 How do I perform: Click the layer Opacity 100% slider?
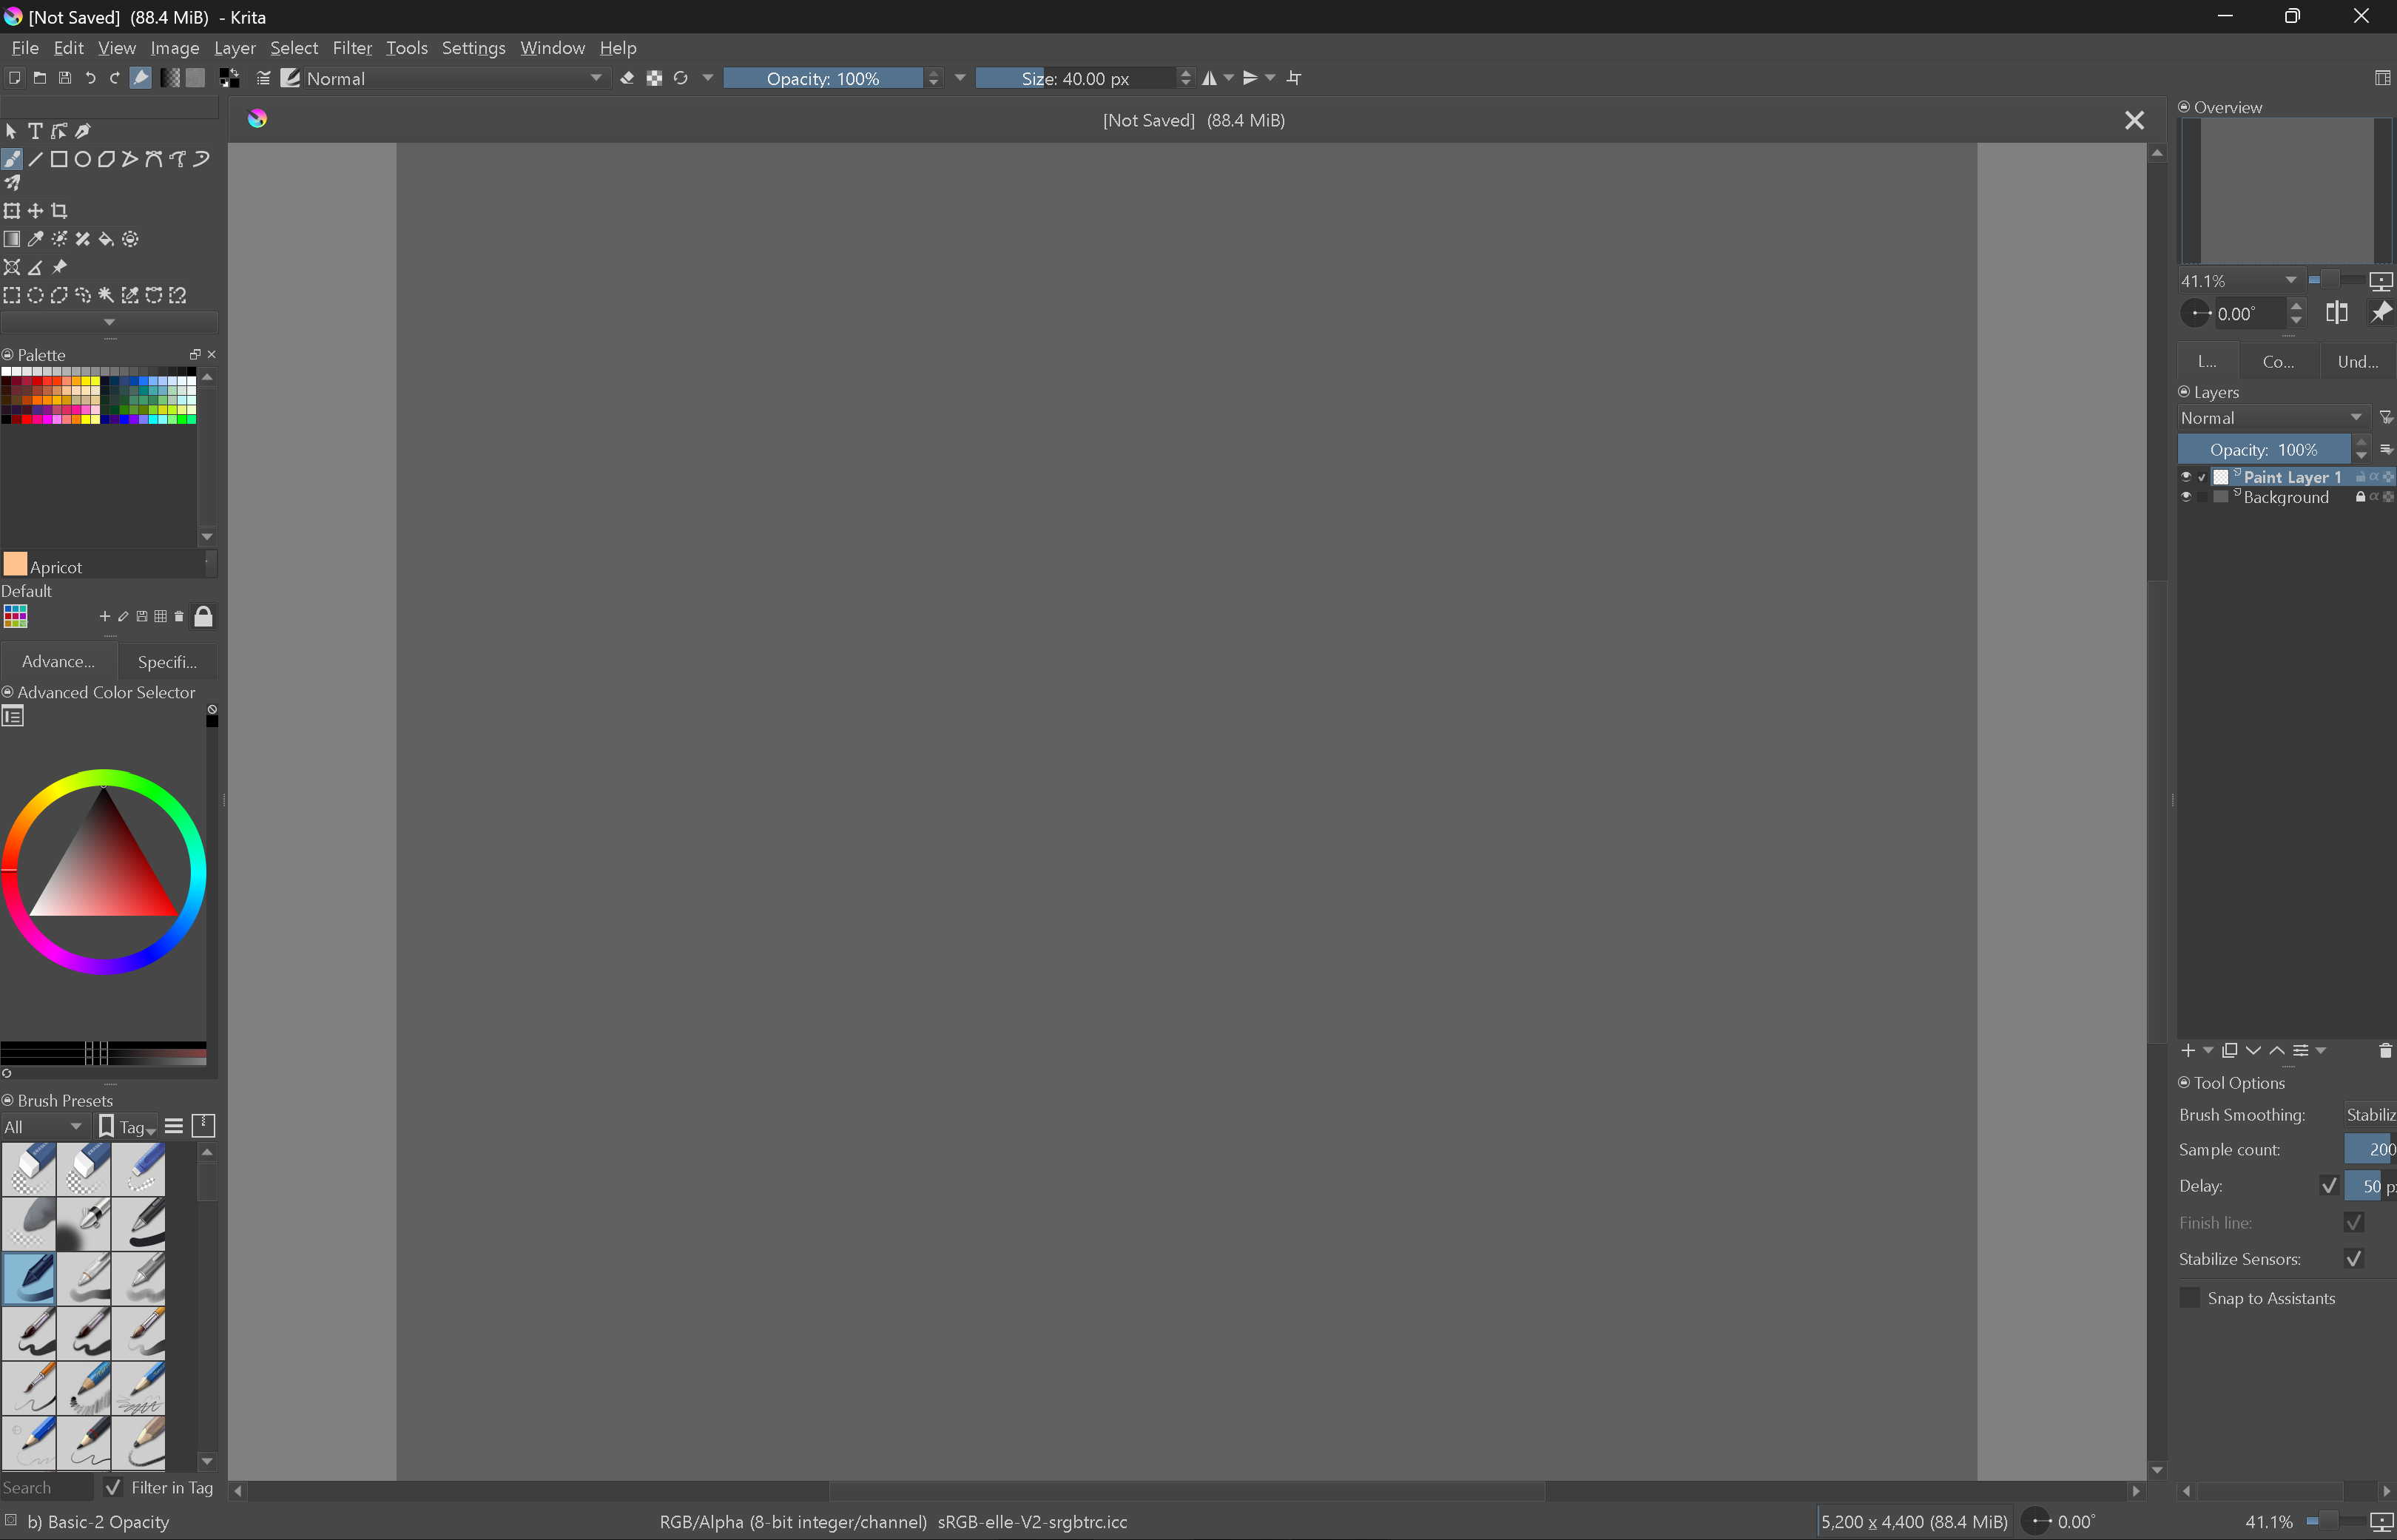click(x=2264, y=450)
